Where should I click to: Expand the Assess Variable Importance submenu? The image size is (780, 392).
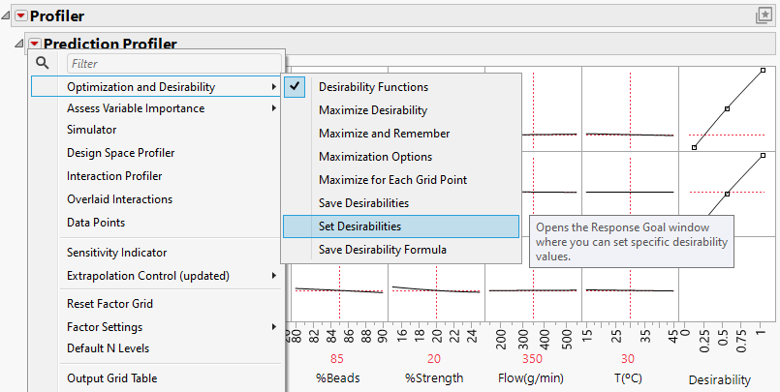click(136, 108)
